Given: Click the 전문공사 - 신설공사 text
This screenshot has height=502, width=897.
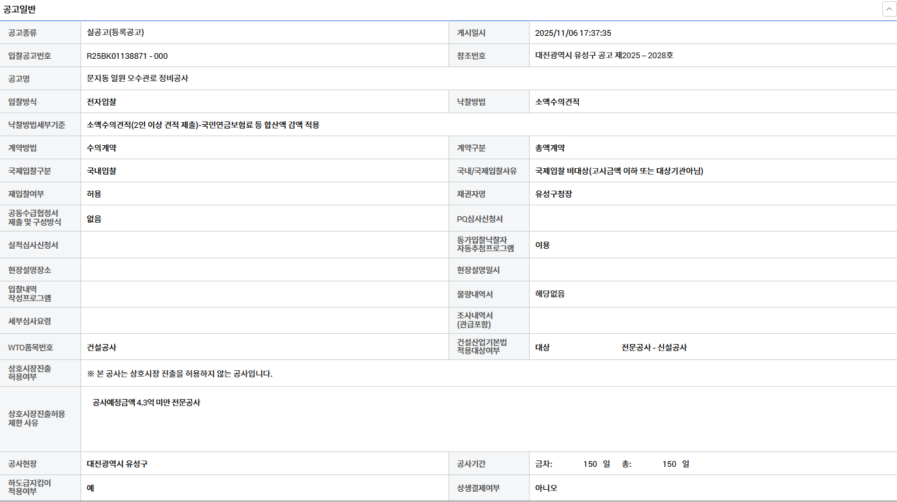Looking at the screenshot, I should click(x=654, y=348).
